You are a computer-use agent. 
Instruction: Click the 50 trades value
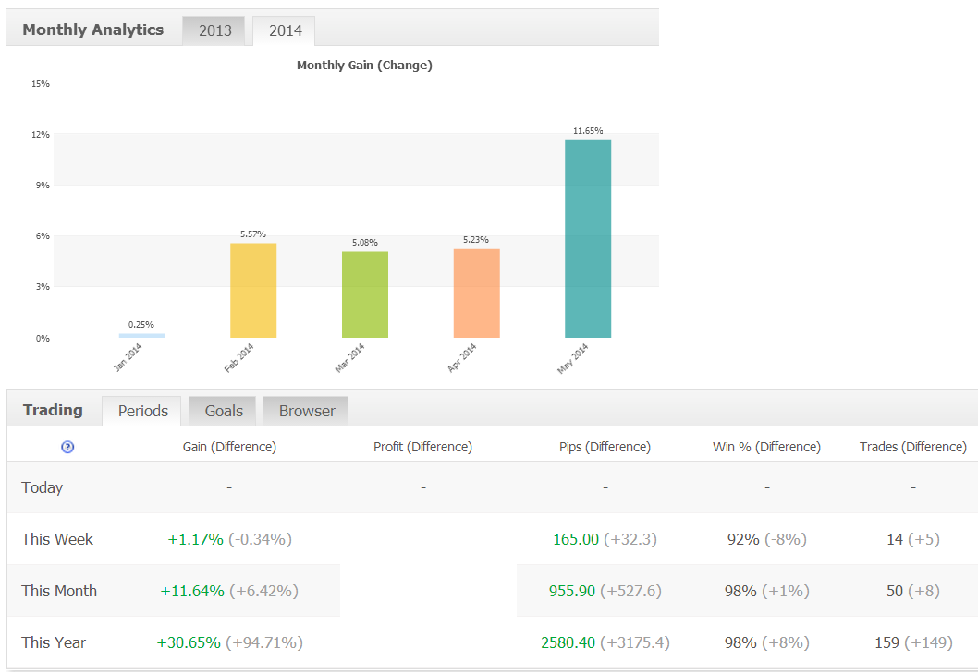tap(895, 591)
